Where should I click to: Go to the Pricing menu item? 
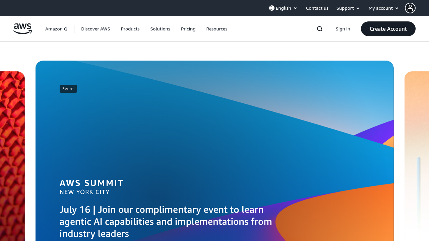(188, 29)
